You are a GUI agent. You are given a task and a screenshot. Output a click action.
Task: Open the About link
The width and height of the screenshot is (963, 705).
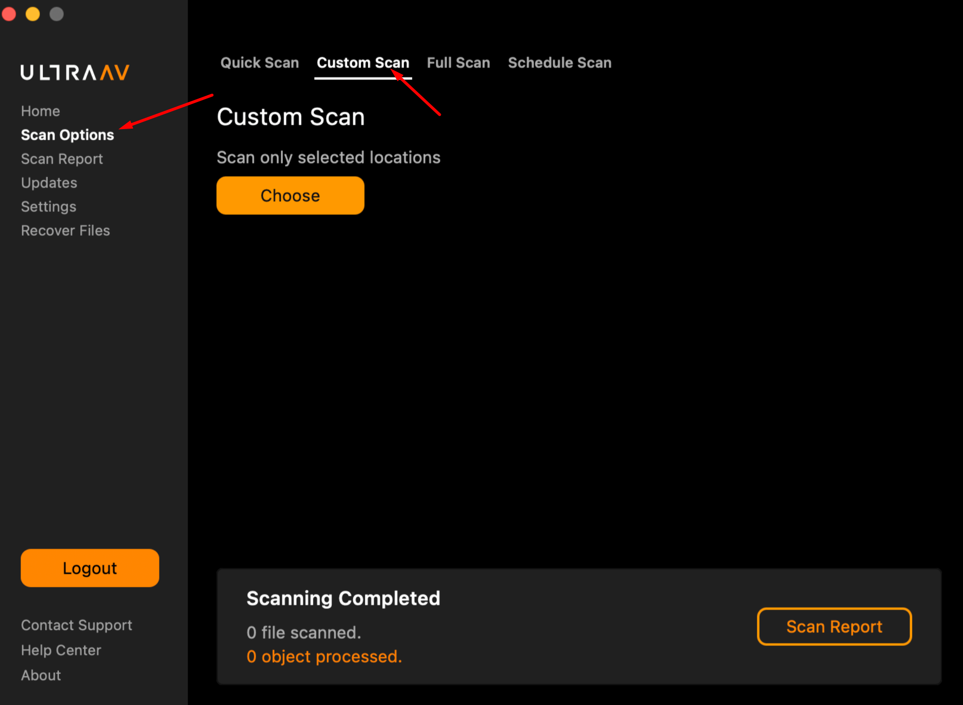pyautogui.click(x=41, y=675)
